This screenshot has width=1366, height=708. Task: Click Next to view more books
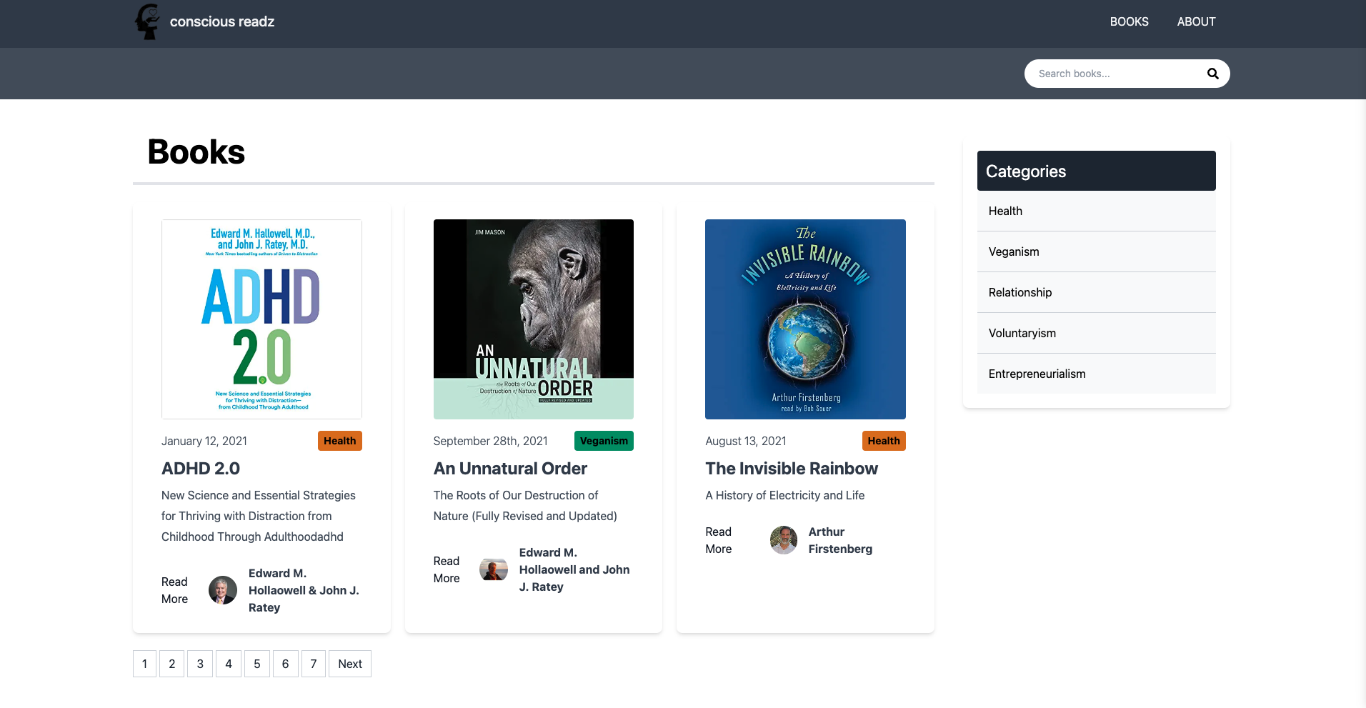pos(349,664)
